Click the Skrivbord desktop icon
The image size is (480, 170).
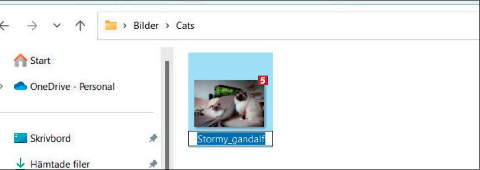click(20, 138)
